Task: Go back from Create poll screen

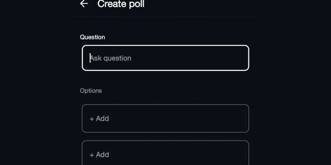Action: (x=84, y=4)
